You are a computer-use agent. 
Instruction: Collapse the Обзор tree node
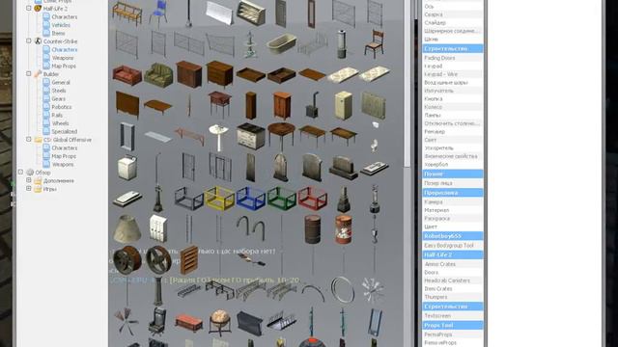20,172
